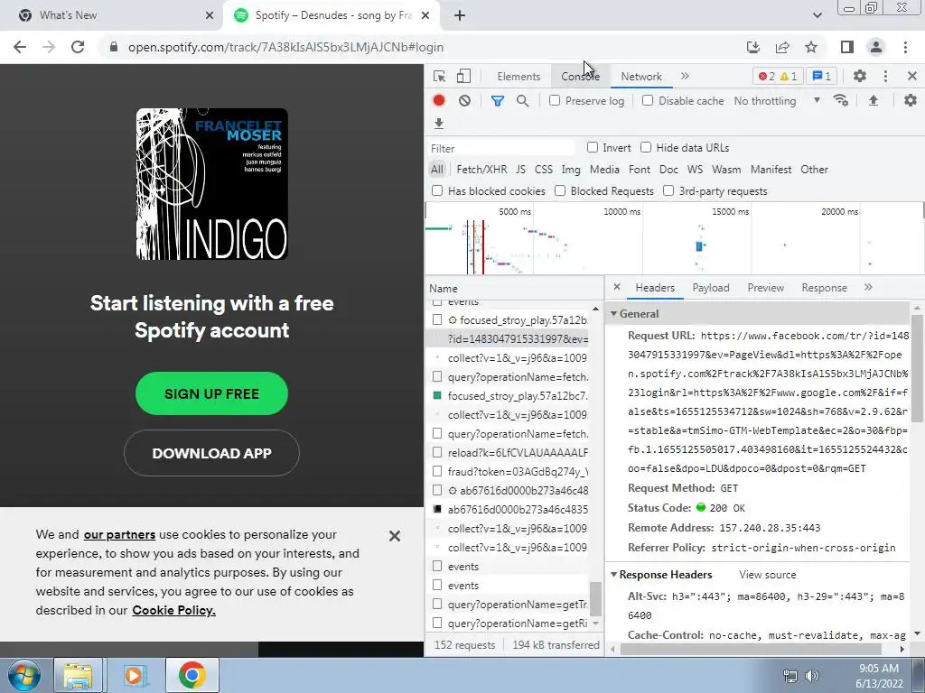The image size is (925, 693).
Task: Show more DevTools panels chevron
Action: [685, 76]
